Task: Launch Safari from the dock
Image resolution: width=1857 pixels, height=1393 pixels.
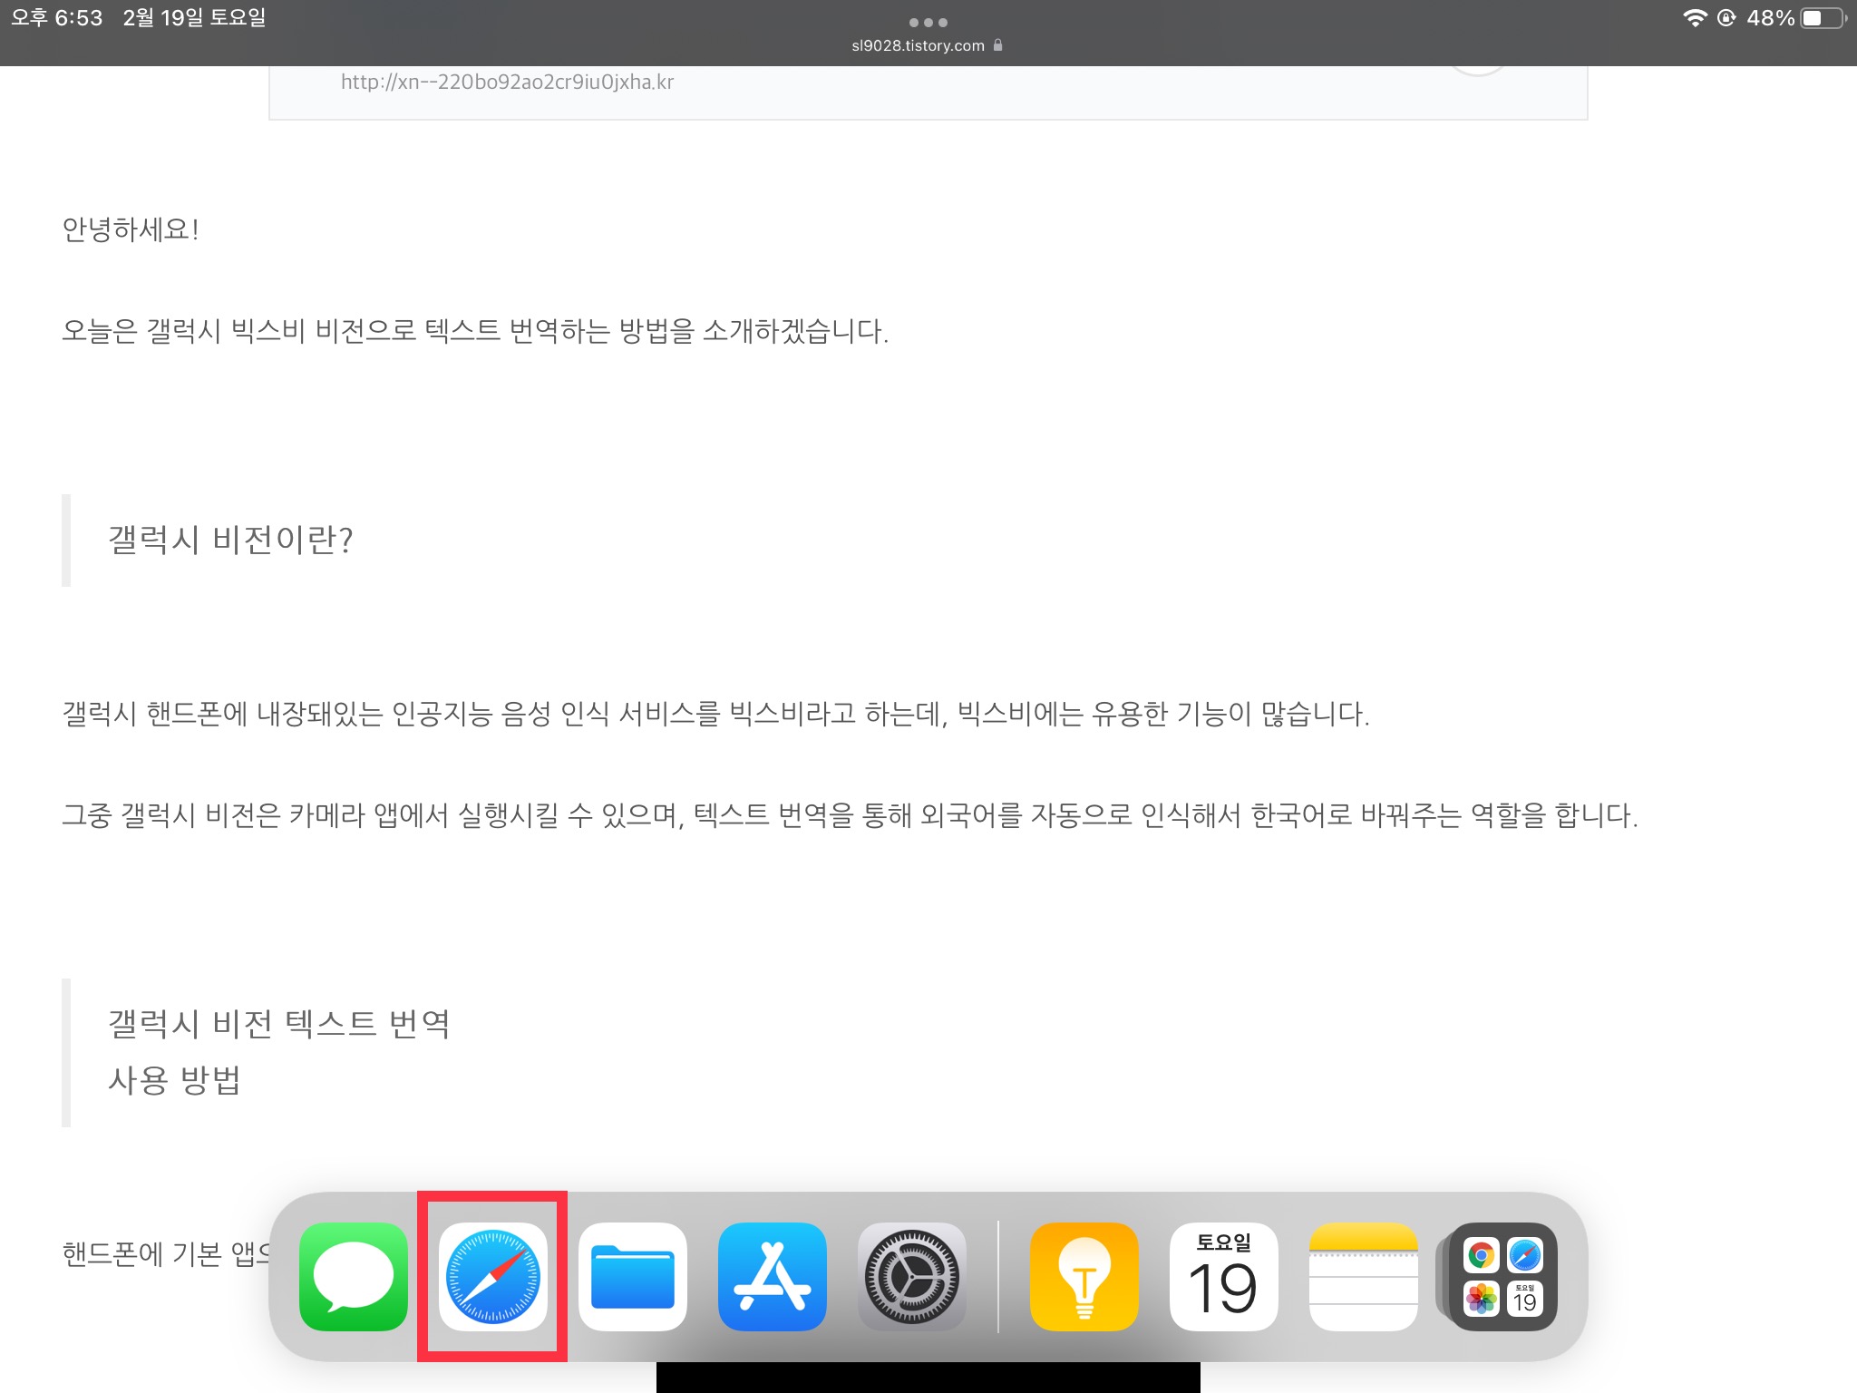Action: click(x=492, y=1276)
